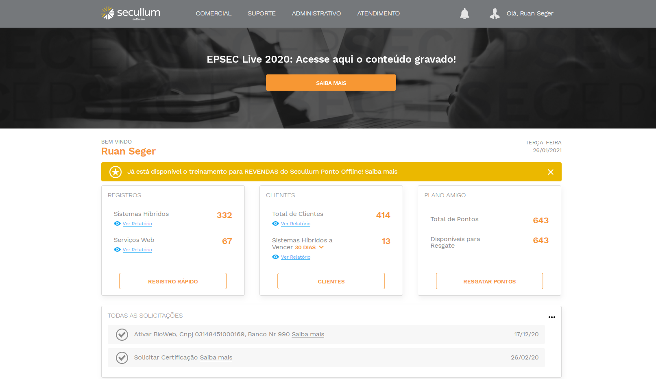Viewport: 656px width, 379px height.
Task: Click the user profile avatar icon
Action: pyautogui.click(x=495, y=14)
